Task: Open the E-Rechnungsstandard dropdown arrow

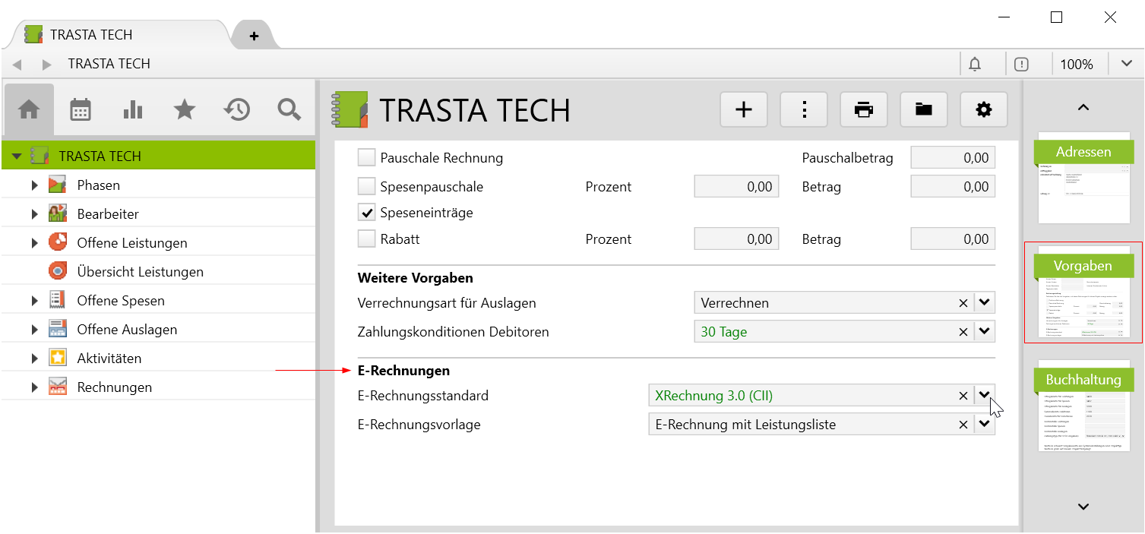Action: pos(985,395)
